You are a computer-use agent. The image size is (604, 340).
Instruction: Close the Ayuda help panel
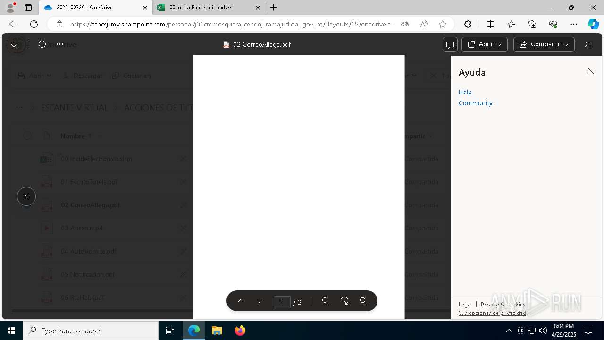pyautogui.click(x=591, y=71)
